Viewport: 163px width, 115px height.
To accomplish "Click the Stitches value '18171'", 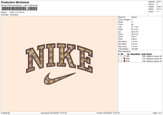I will (x=159, y=2).
